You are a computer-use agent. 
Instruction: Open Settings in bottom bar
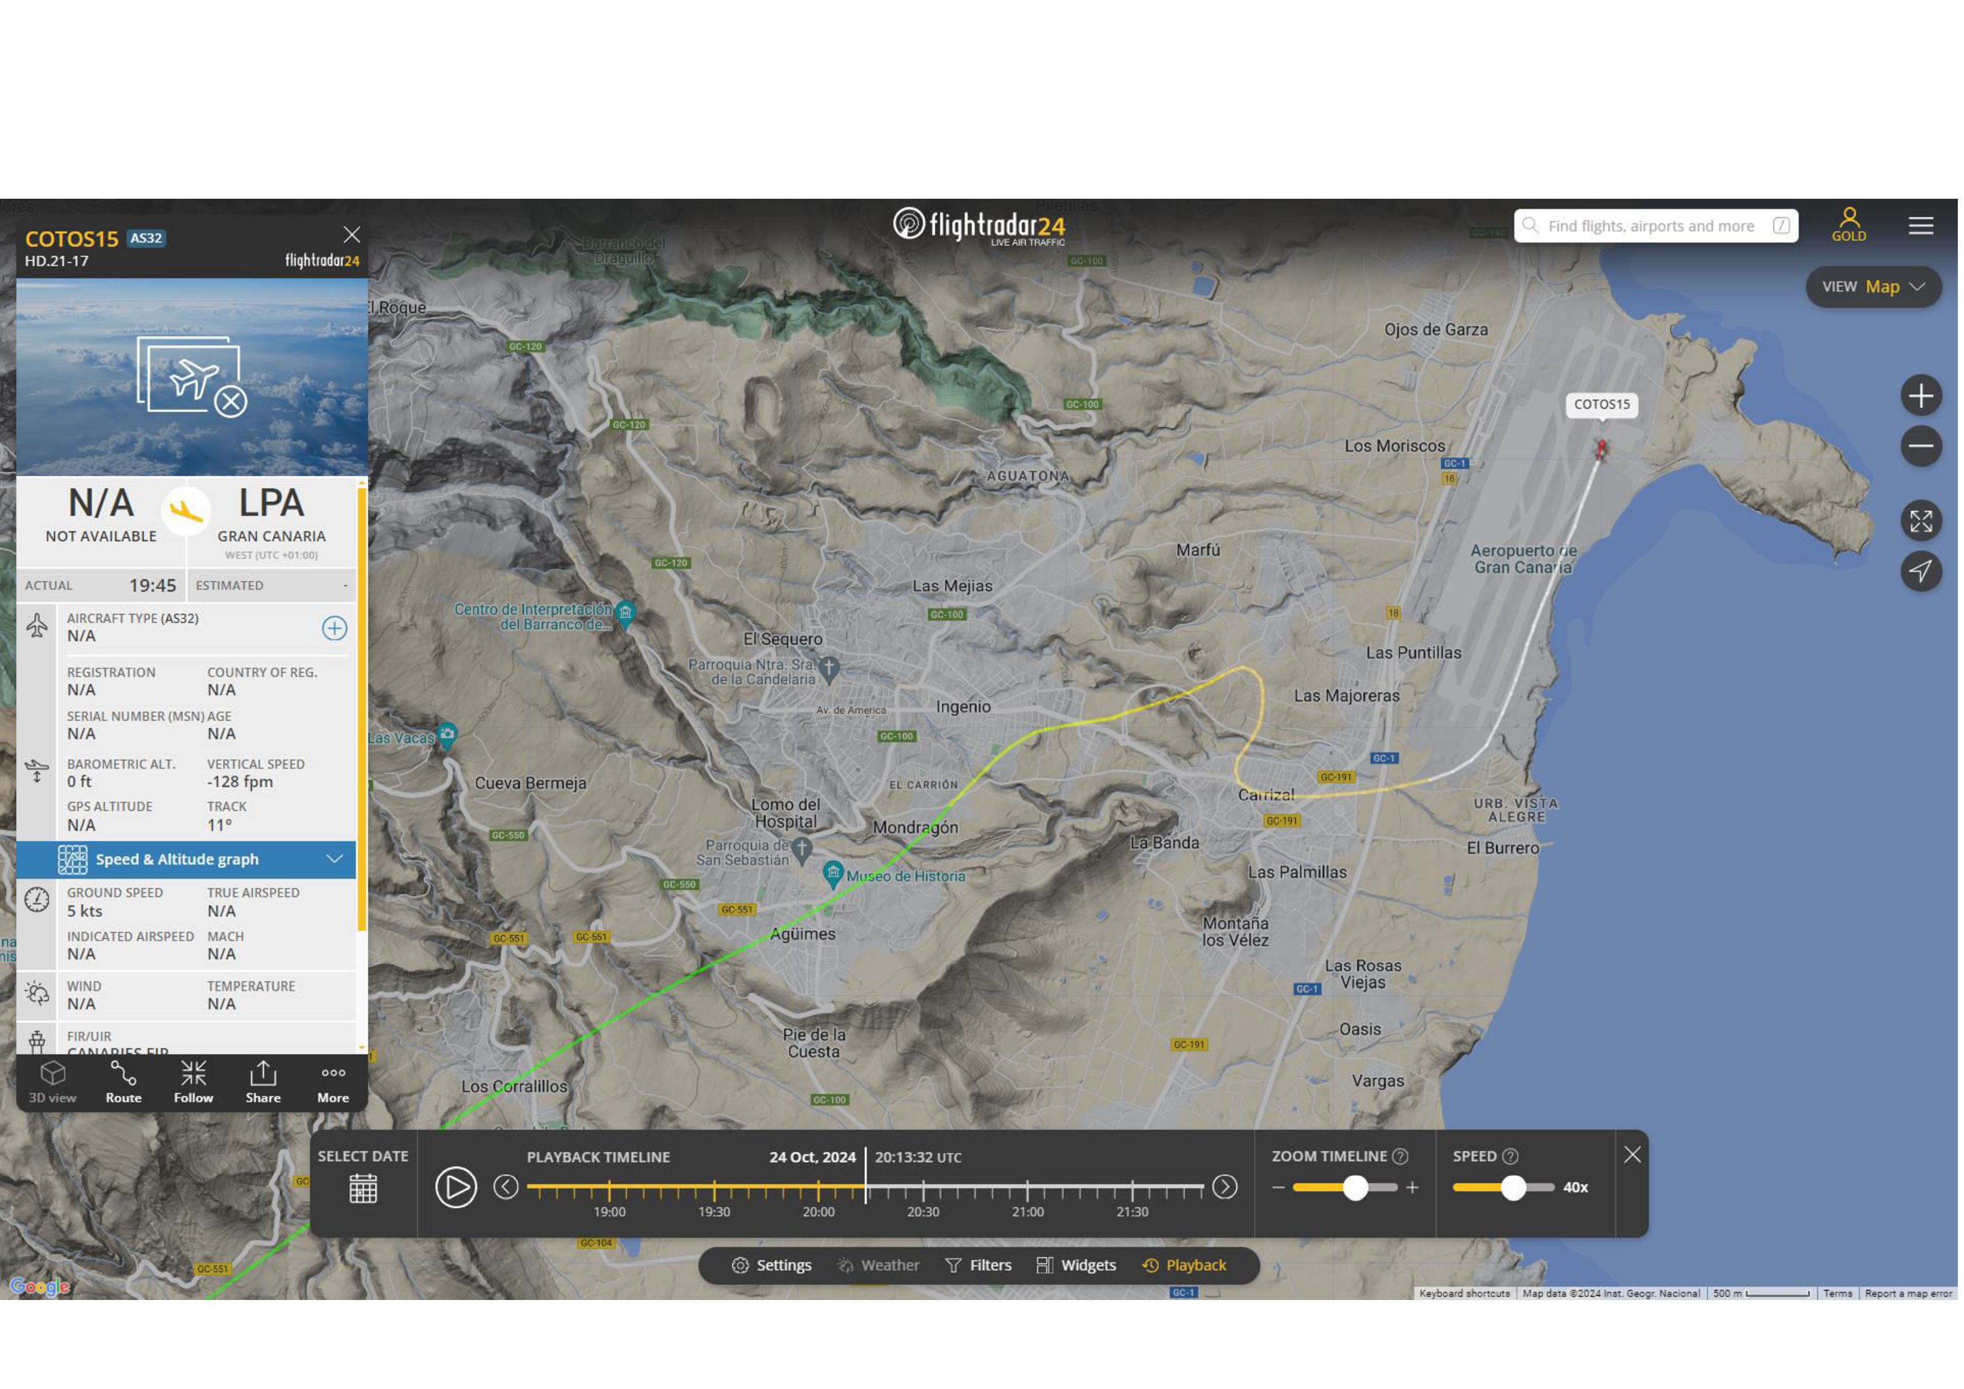(x=771, y=1266)
